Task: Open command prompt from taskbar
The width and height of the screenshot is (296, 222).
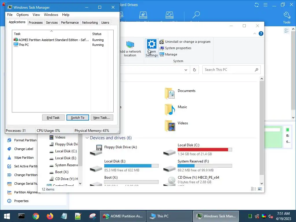Action: [x=21, y=216]
